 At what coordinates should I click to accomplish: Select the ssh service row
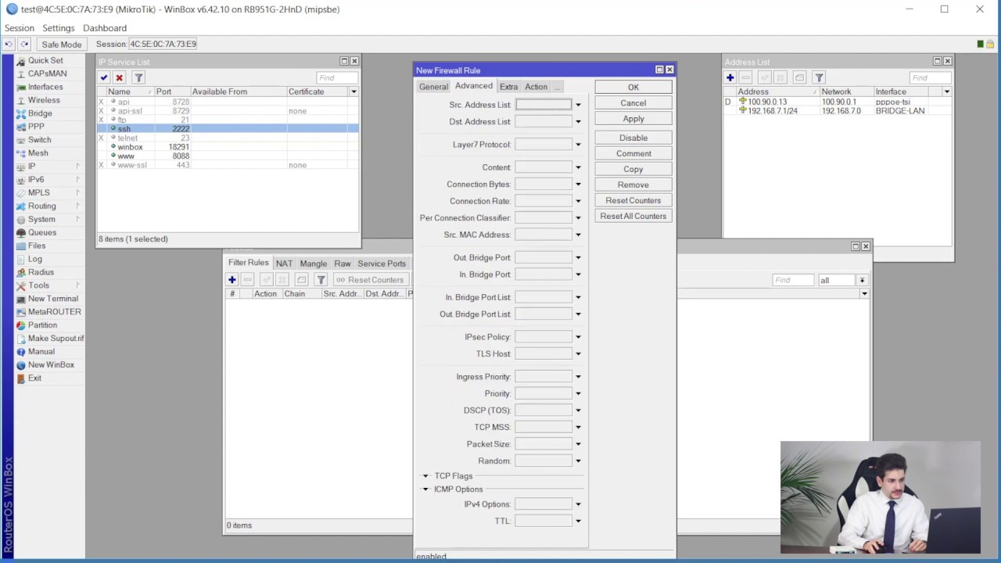(228, 128)
